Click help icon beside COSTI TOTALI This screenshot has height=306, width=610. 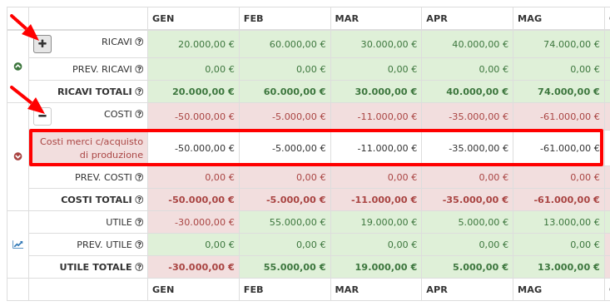[139, 200]
